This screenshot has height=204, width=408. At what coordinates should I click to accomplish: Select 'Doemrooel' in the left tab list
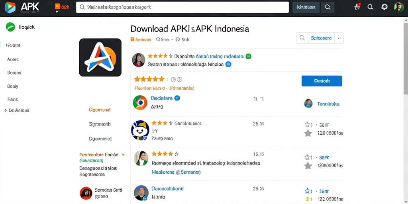point(100,110)
